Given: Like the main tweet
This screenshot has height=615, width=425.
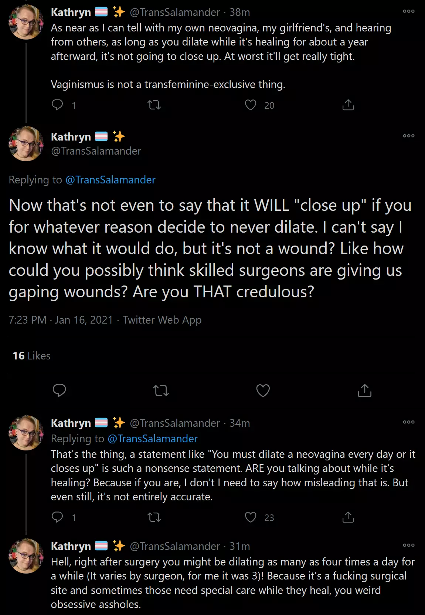Looking at the screenshot, I should coord(263,390).
